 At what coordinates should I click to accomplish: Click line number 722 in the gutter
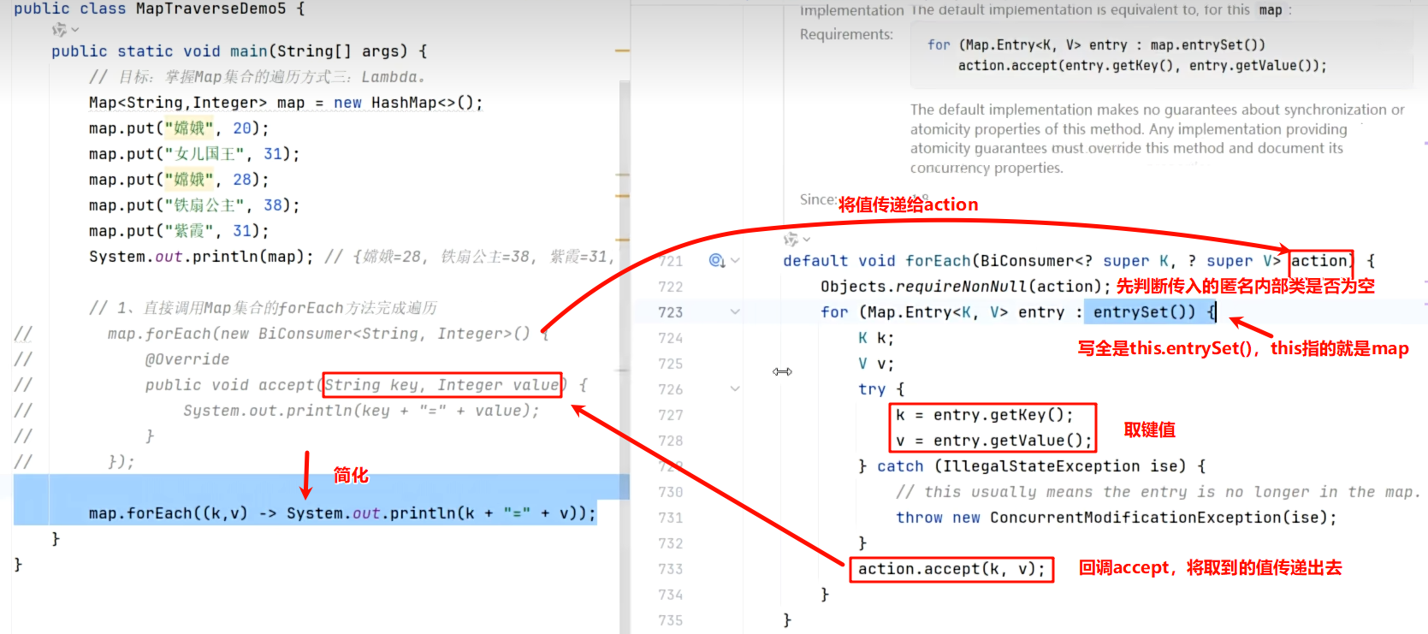click(x=671, y=287)
